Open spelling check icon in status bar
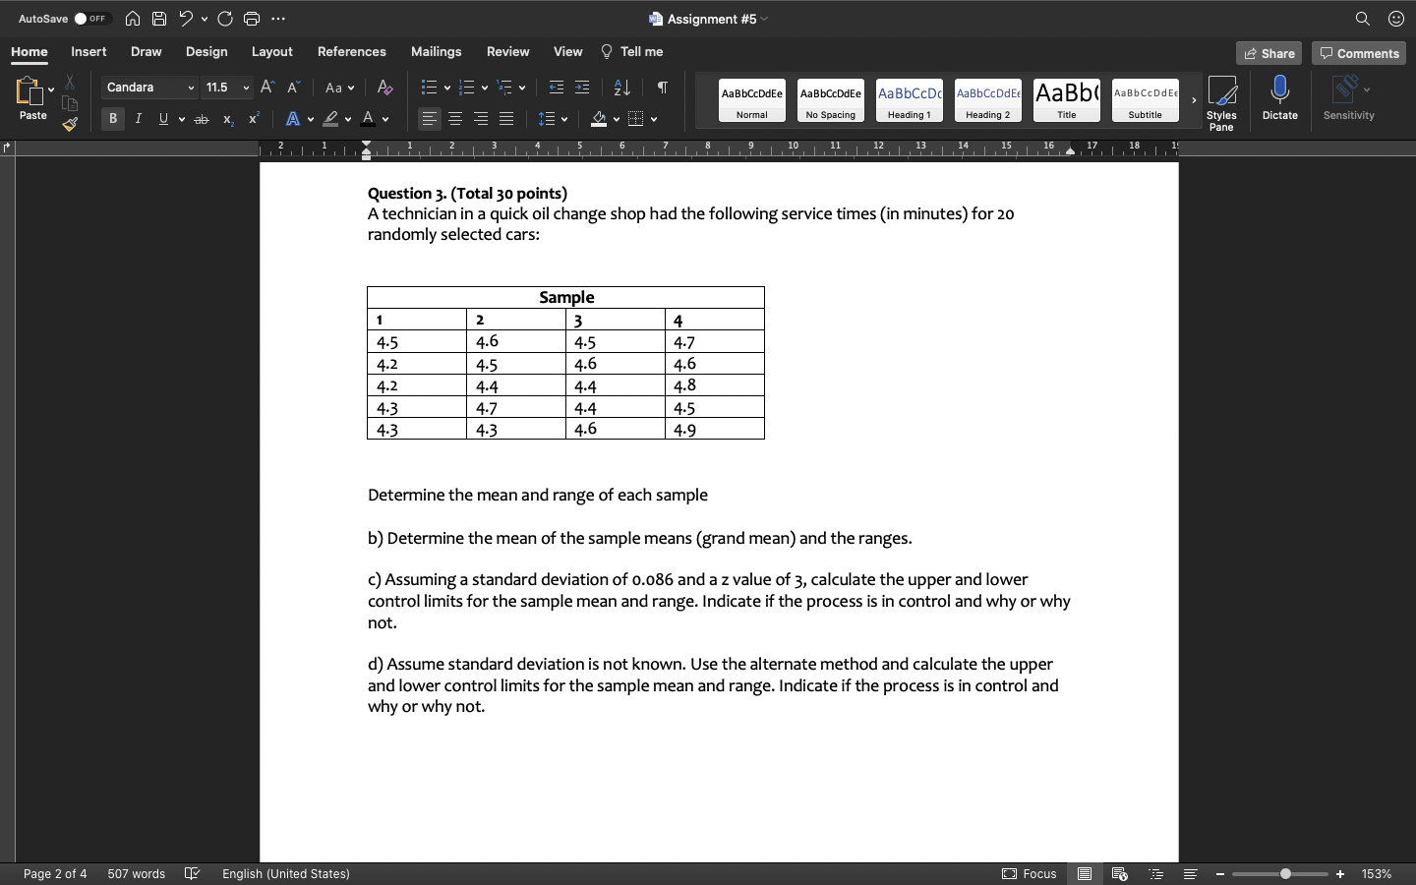Viewport: 1416px width, 885px height. pyautogui.click(x=193, y=873)
